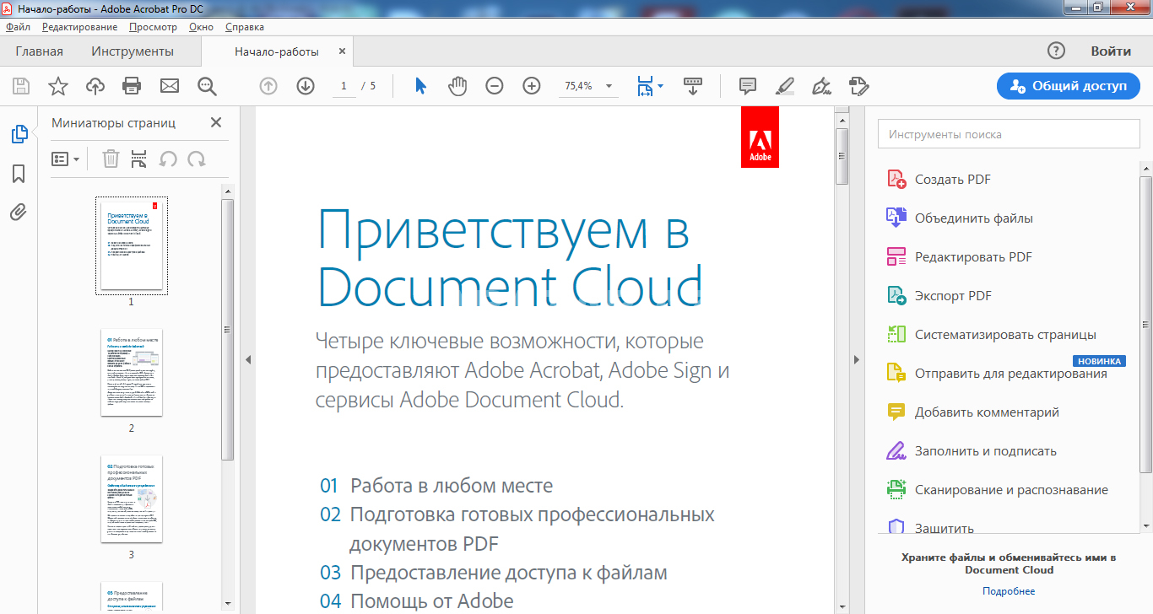The width and height of the screenshot is (1153, 614).
Task: Open Page Thumbnails panel icon
Action: click(x=19, y=134)
